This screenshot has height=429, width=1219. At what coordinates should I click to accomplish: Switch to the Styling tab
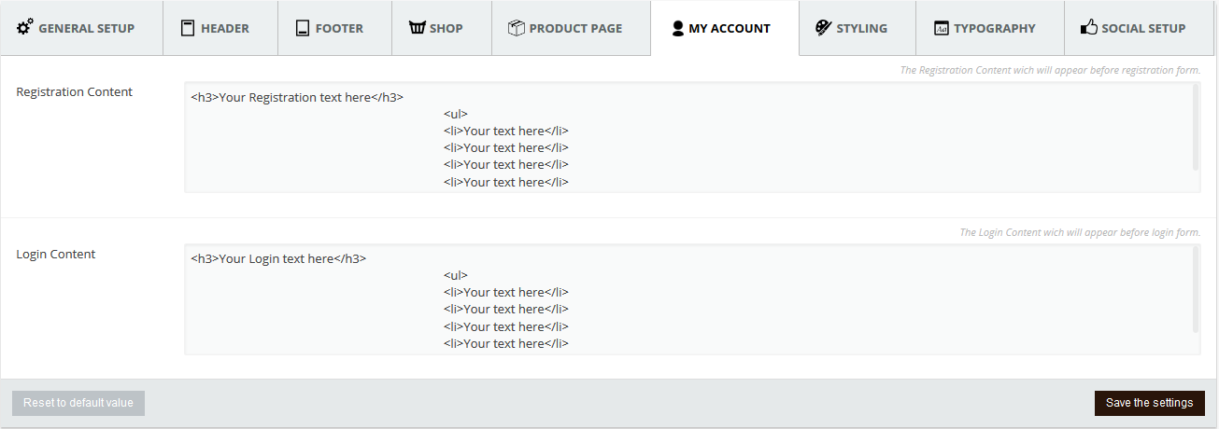[x=858, y=28]
